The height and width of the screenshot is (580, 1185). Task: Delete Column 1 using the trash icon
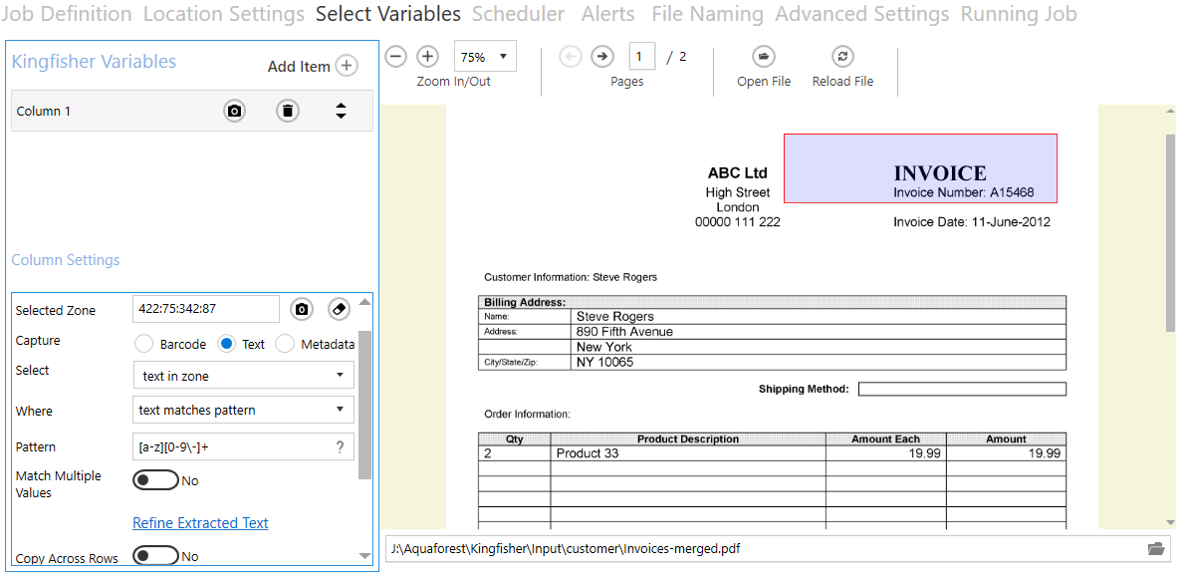(288, 111)
